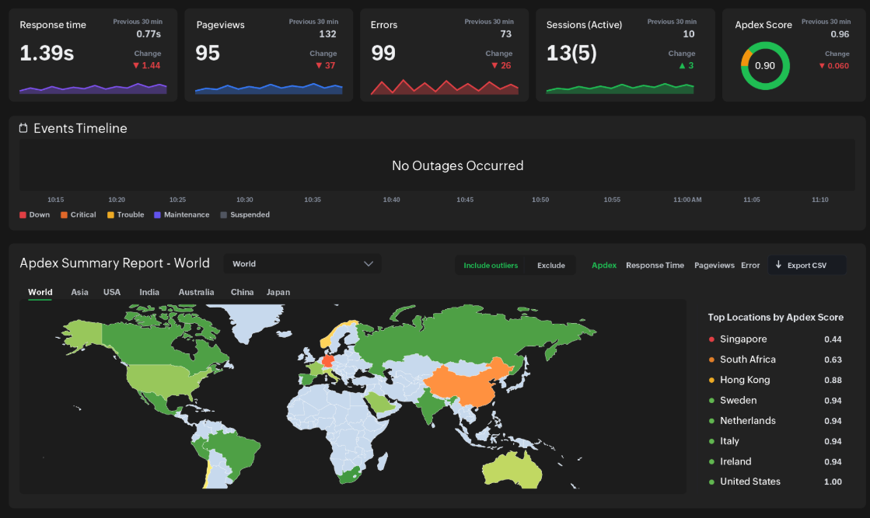Image resolution: width=870 pixels, height=518 pixels.
Task: Click the Export CSV download arrow icon
Action: point(778,265)
